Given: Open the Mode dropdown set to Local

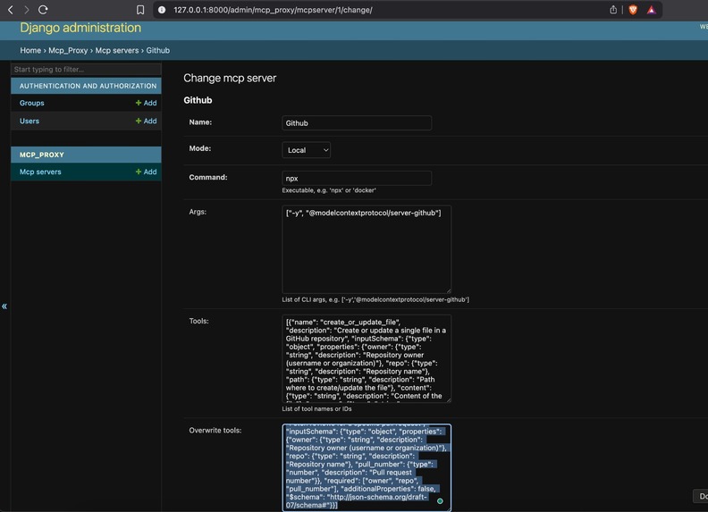Looking at the screenshot, I should pos(306,150).
